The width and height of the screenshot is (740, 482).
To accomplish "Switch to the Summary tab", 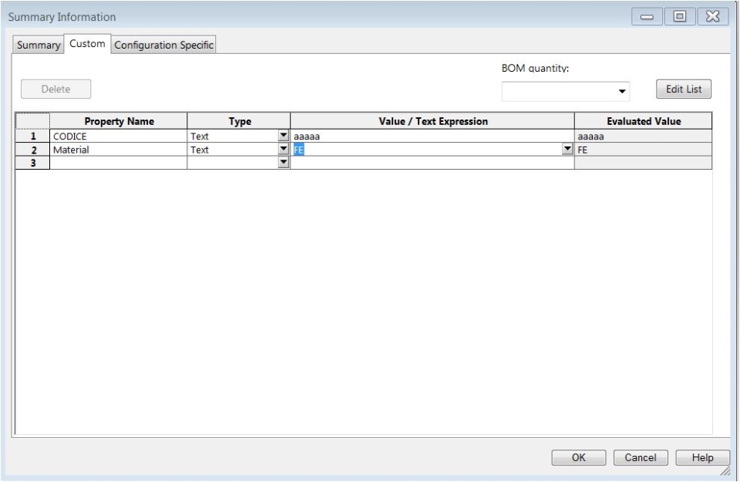I will [x=39, y=45].
